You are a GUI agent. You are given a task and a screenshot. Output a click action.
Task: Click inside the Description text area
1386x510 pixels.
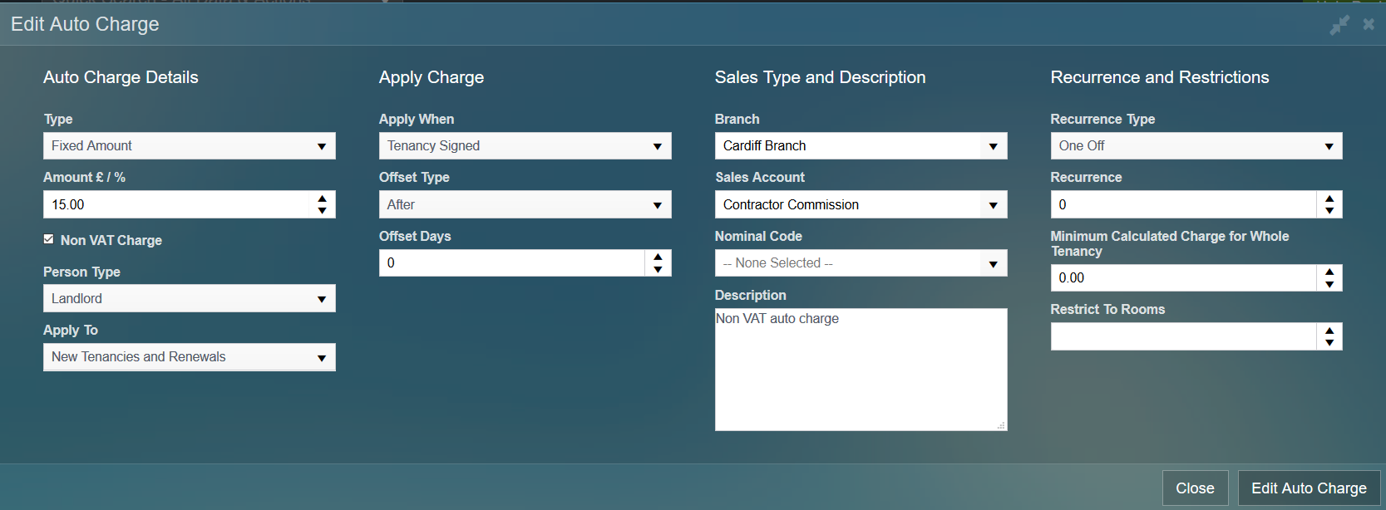coord(861,370)
